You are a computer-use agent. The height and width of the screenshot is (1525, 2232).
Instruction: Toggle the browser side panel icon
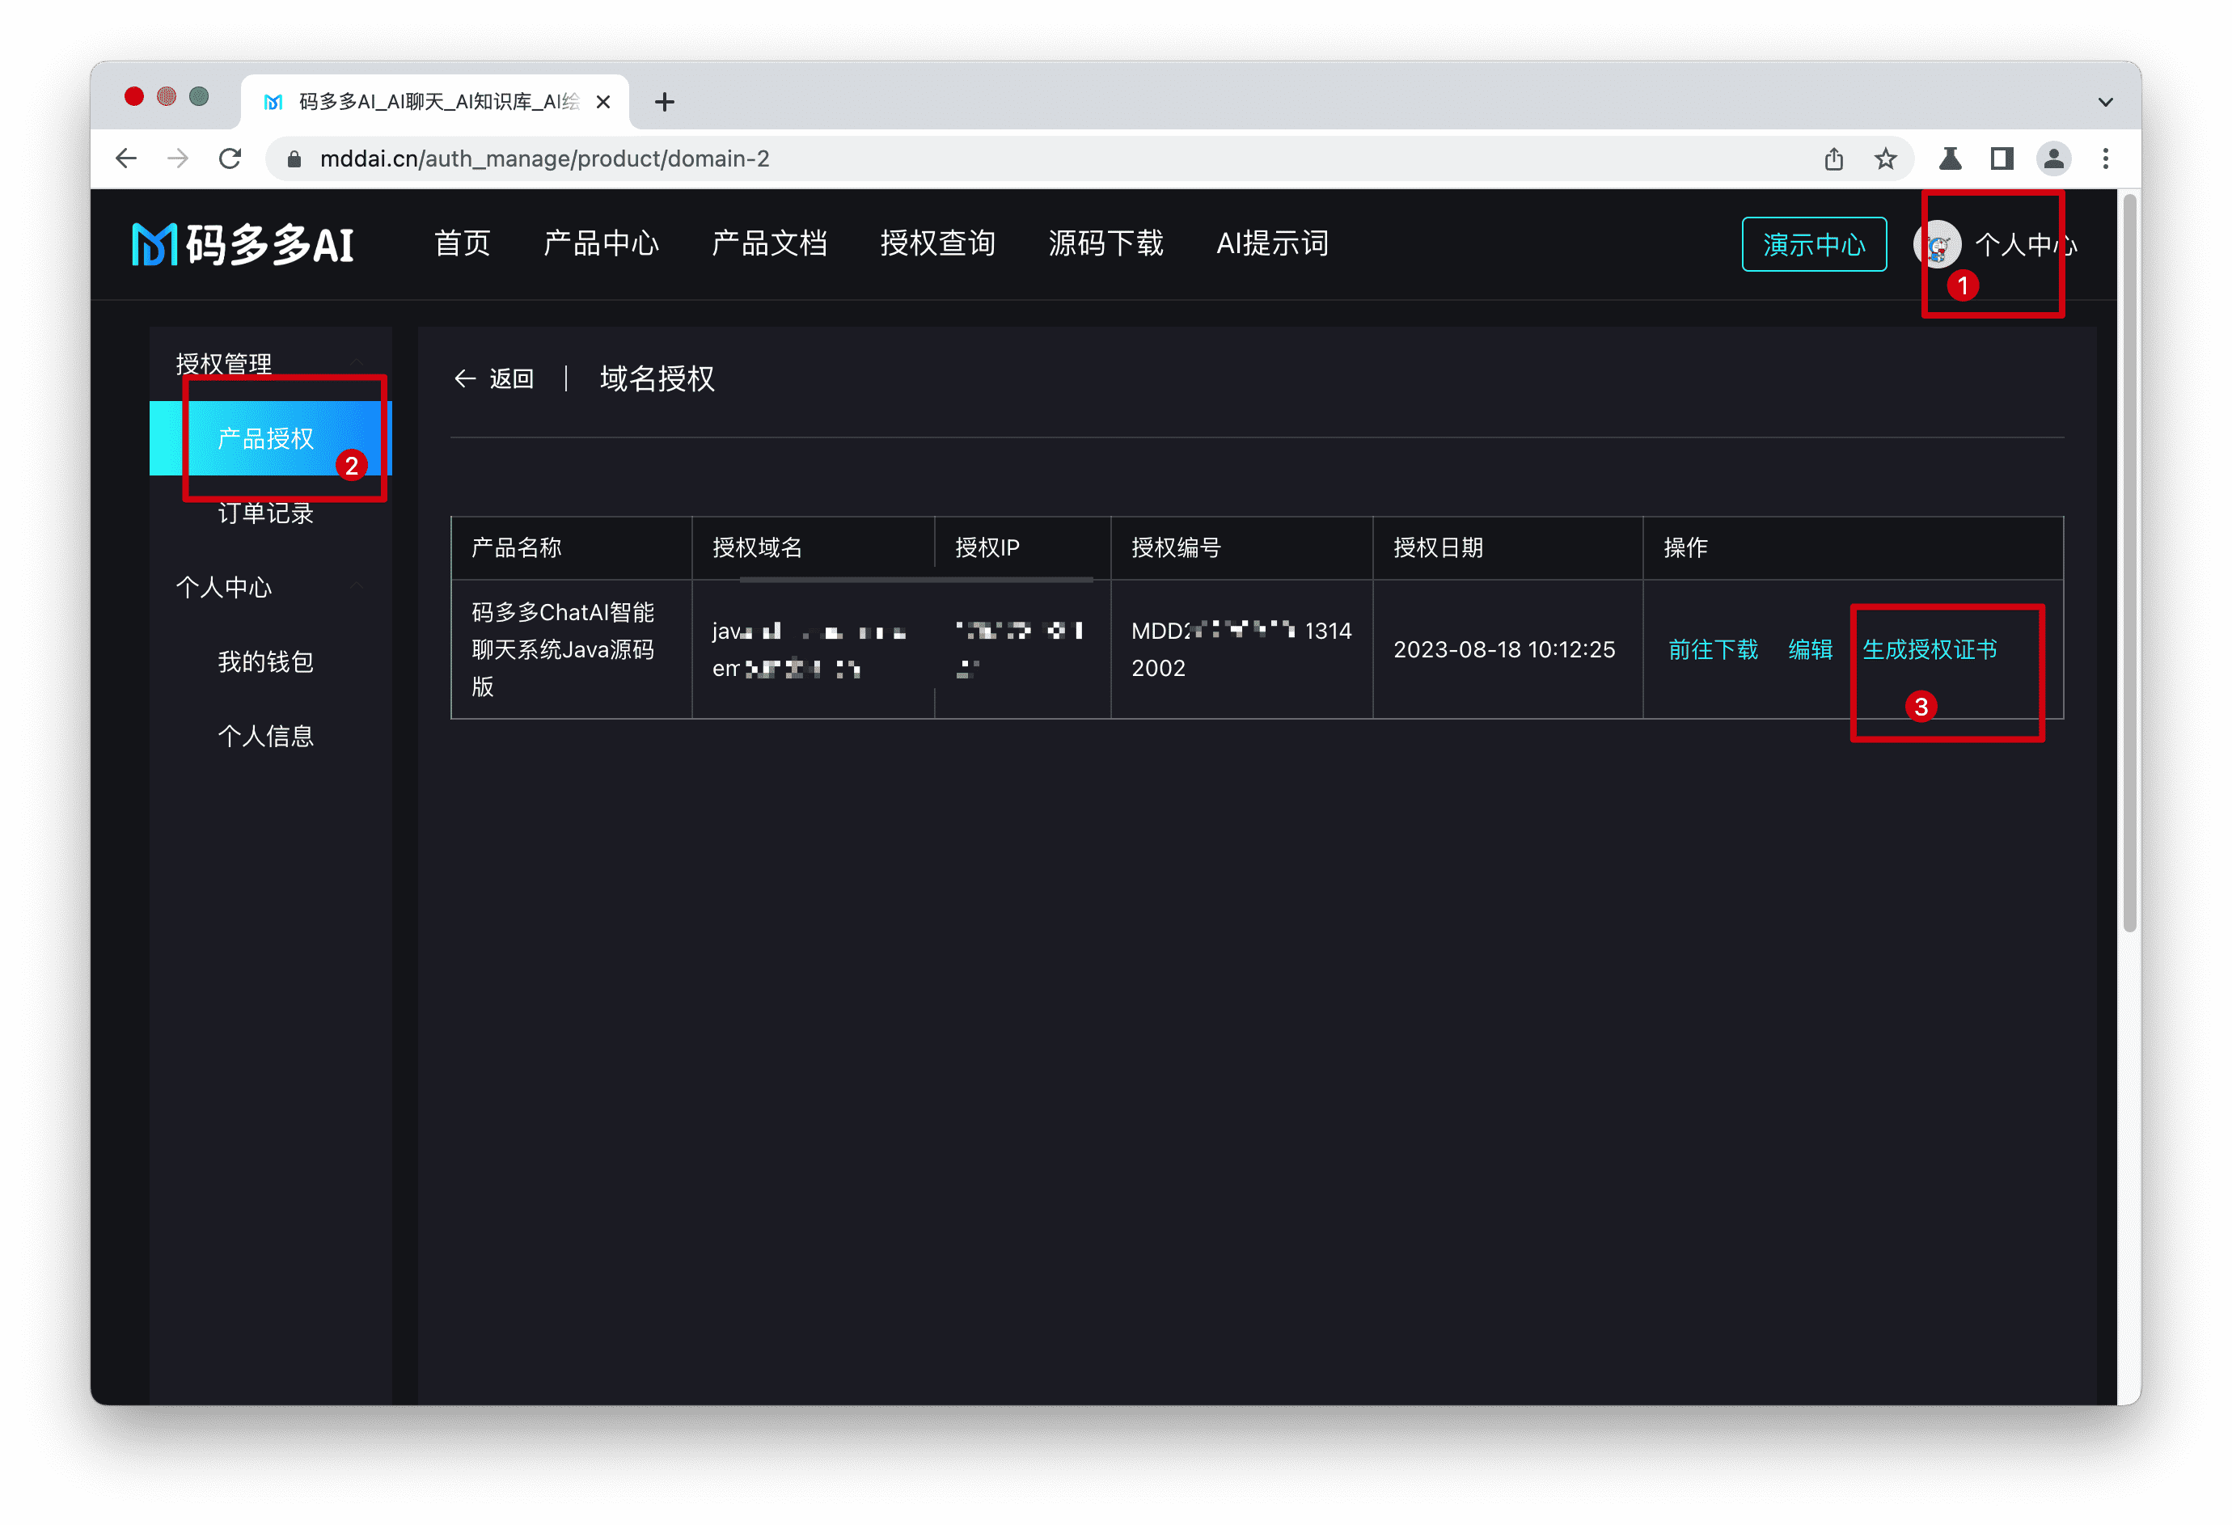[2002, 158]
